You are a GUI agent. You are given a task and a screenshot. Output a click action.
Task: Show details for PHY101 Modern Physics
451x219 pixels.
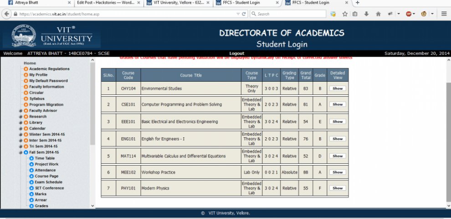[x=338, y=188]
